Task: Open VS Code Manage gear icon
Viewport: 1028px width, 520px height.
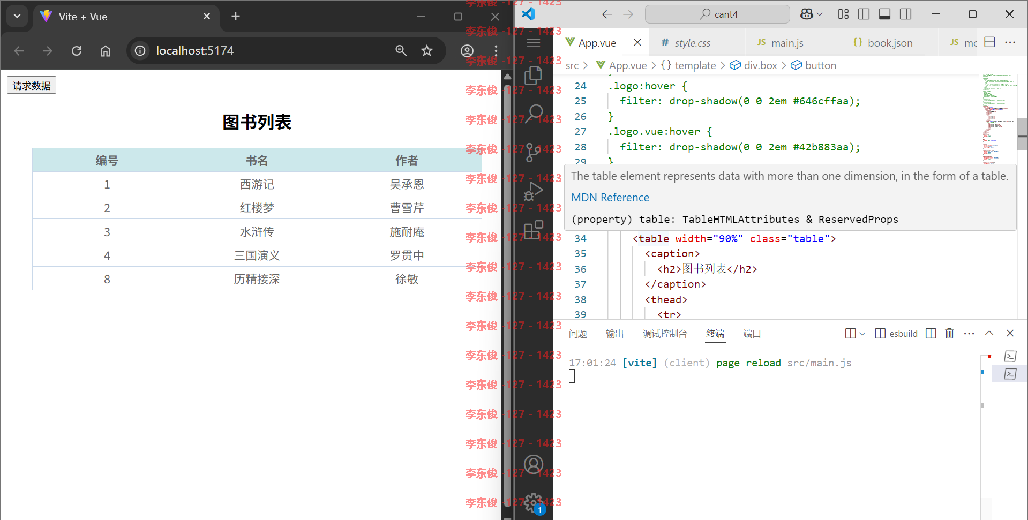Action: (x=533, y=503)
